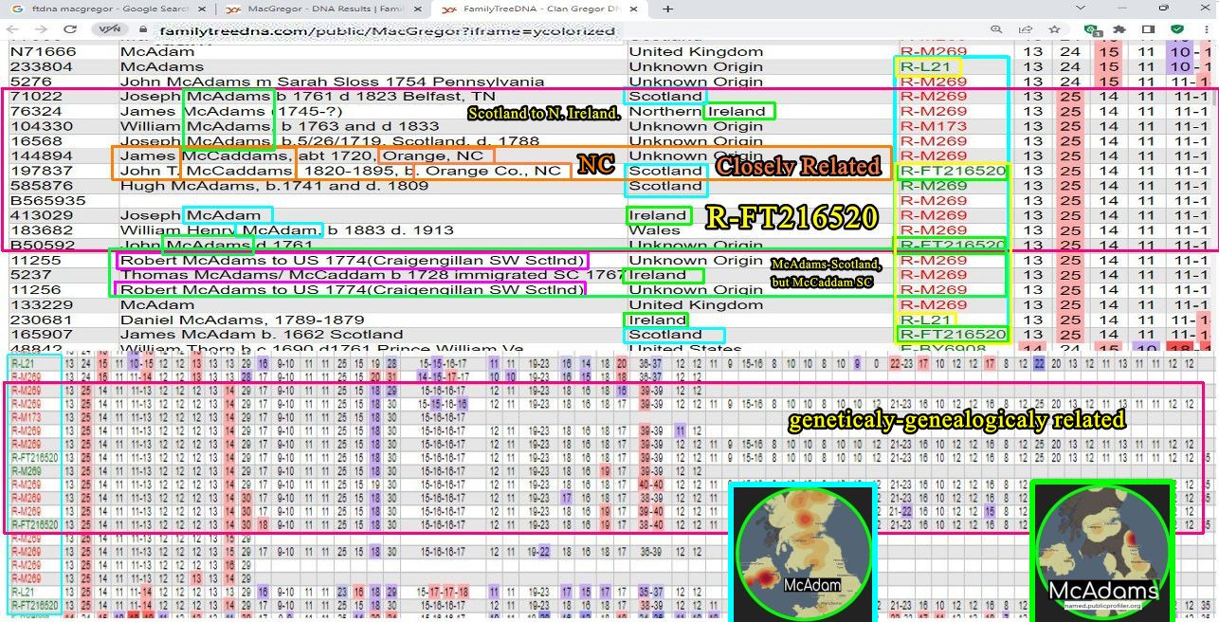Click R-FT216520 in John T. McCaddams row
The width and height of the screenshot is (1219, 622).
[952, 171]
